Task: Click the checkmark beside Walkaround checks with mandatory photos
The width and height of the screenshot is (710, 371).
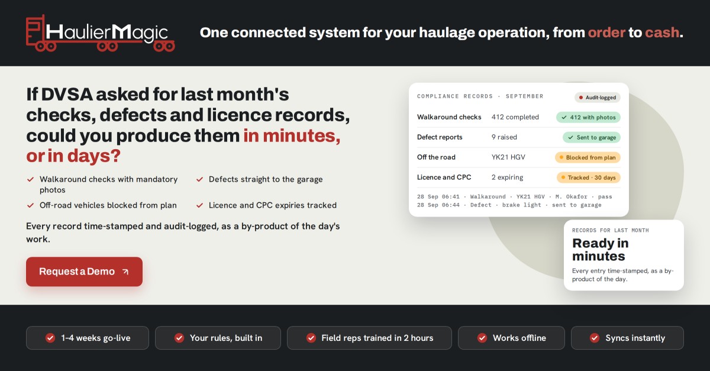Action: coord(30,179)
